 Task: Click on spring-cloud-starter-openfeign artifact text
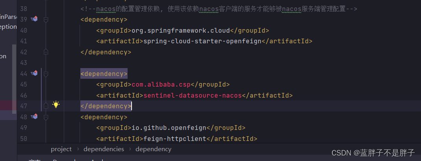[x=202, y=41]
